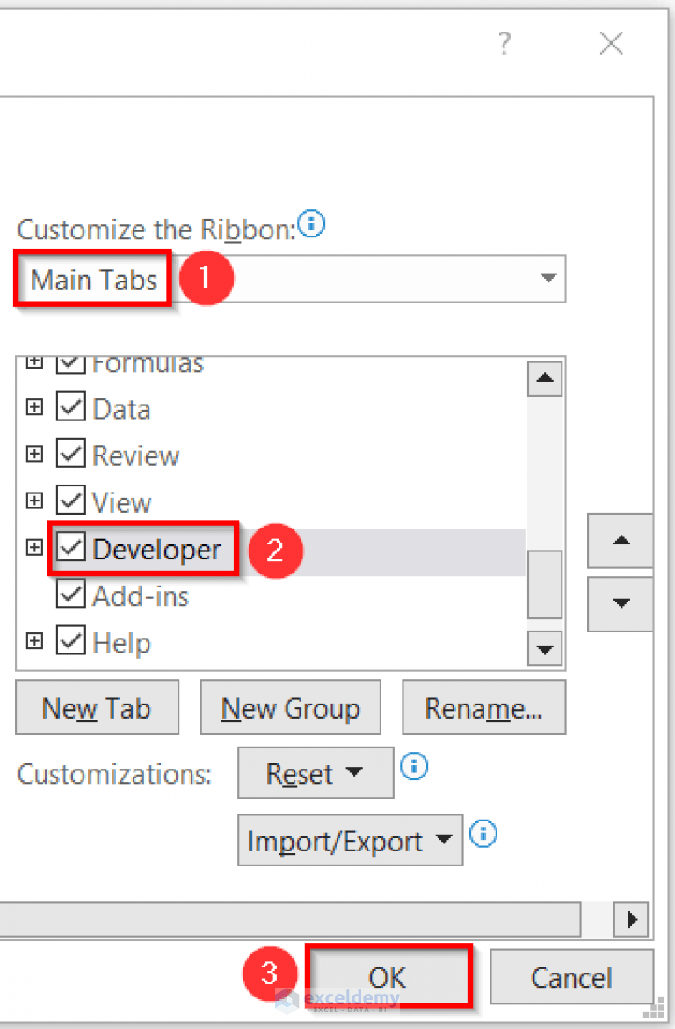Toggle the Add-ins checkbox
Screen dimensions: 675x1029
point(70,595)
